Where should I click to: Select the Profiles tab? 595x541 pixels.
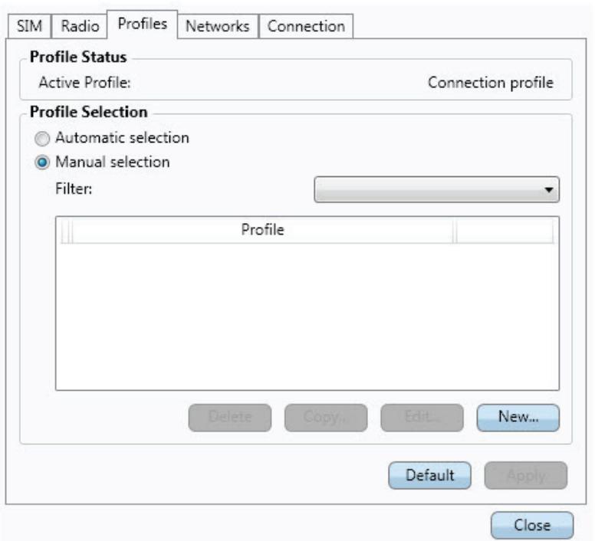pos(143,25)
